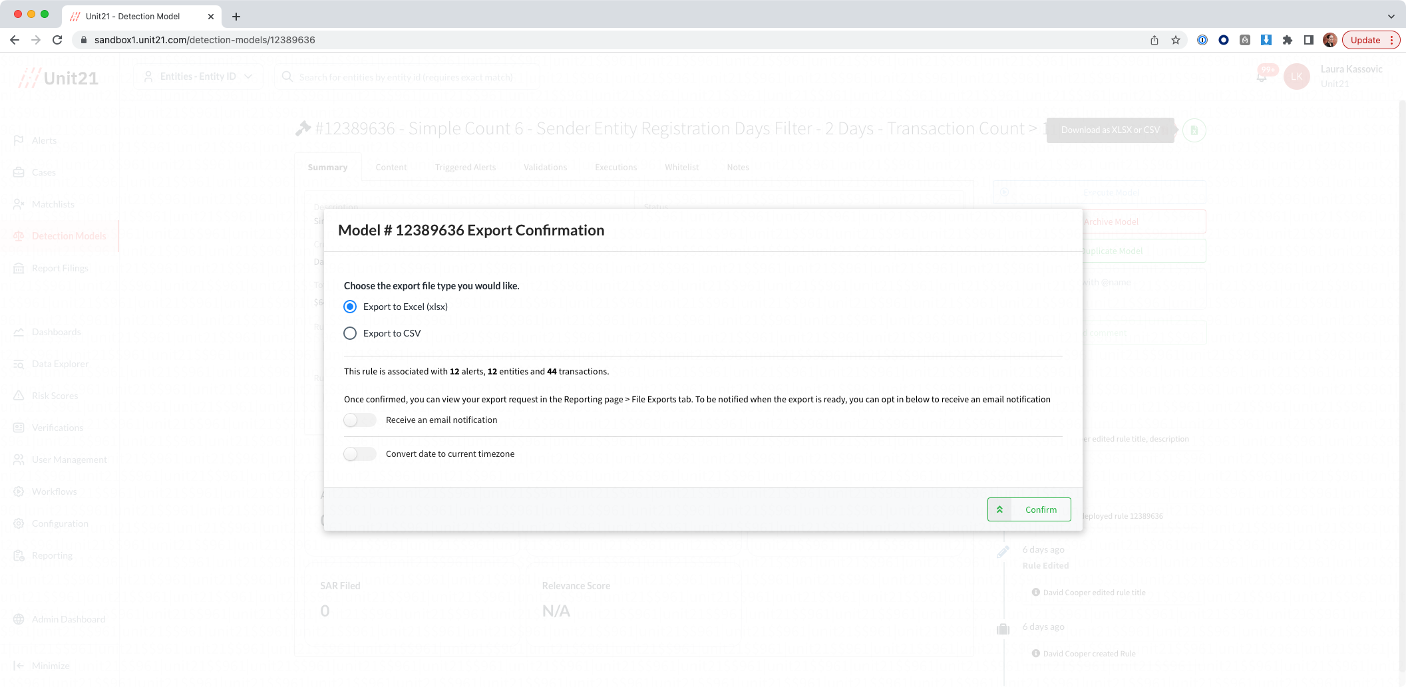
Task: Click the Workflows sidebar icon
Action: (x=19, y=491)
